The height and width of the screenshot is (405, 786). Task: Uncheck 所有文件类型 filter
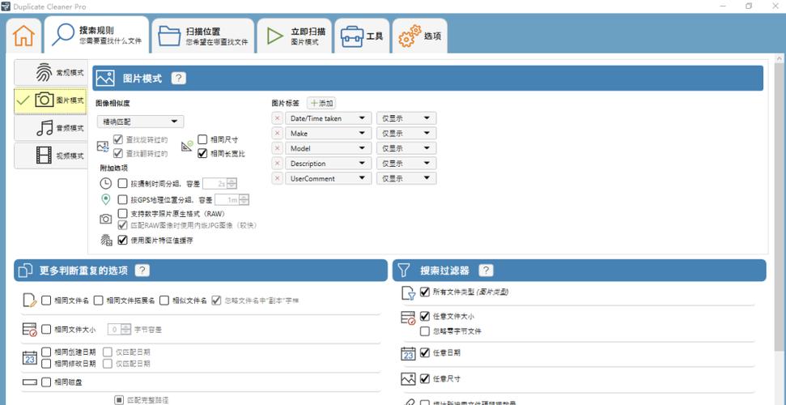pos(425,292)
